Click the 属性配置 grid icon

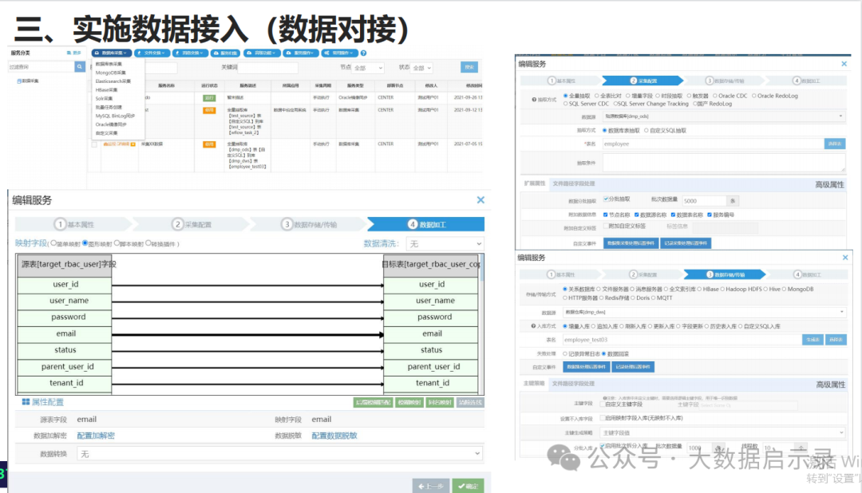(26, 402)
